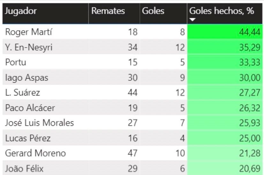Click Gerard Moreno's 47 remates value
The width and height of the screenshot is (264, 175).
132,153
